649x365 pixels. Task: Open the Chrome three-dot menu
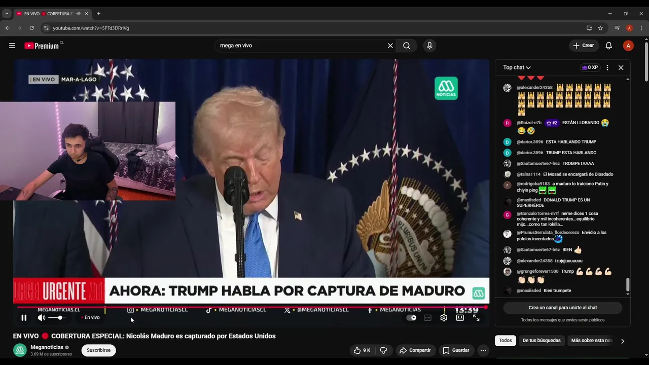click(641, 28)
